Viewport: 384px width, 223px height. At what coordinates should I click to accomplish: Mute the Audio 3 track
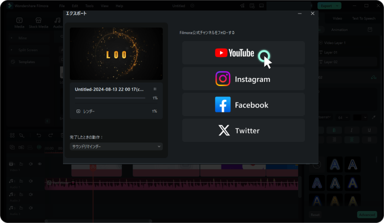[x=30, y=208]
